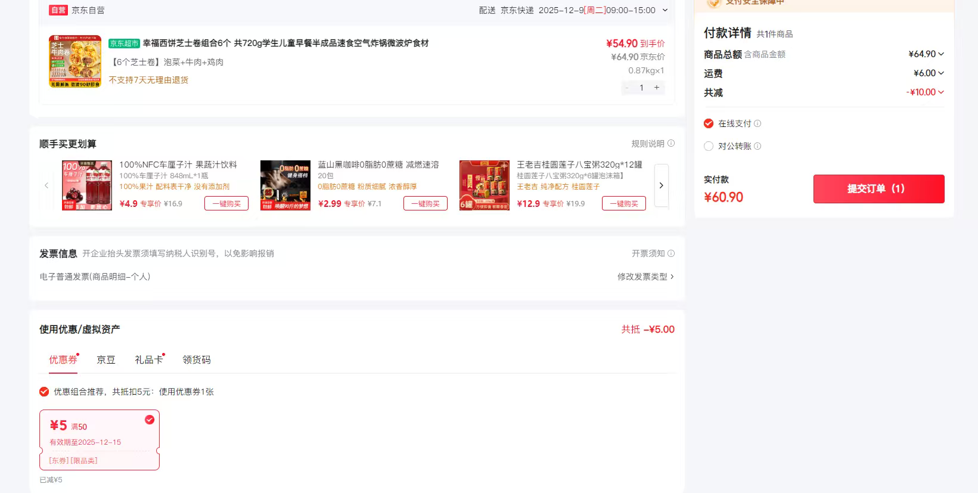Select 对公转账 payment option
Viewport: 978px width, 493px height.
click(709, 146)
